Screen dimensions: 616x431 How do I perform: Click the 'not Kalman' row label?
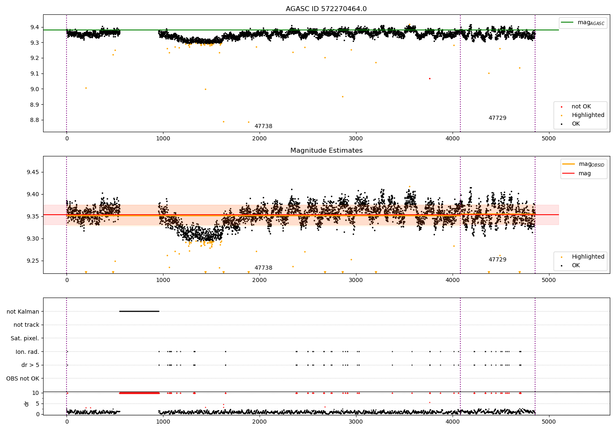23,312
